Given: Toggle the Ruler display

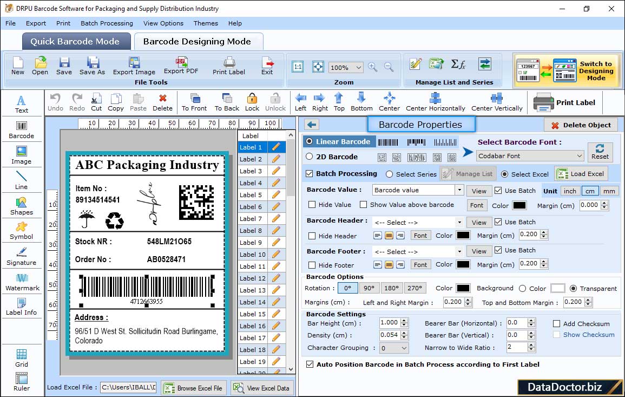Looking at the screenshot, I should (22, 382).
